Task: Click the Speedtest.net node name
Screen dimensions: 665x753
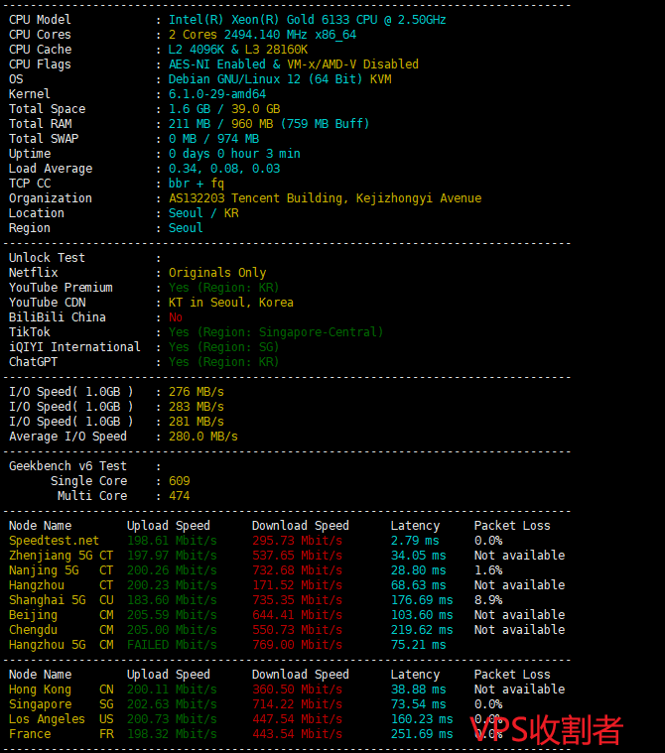Action: point(54,541)
